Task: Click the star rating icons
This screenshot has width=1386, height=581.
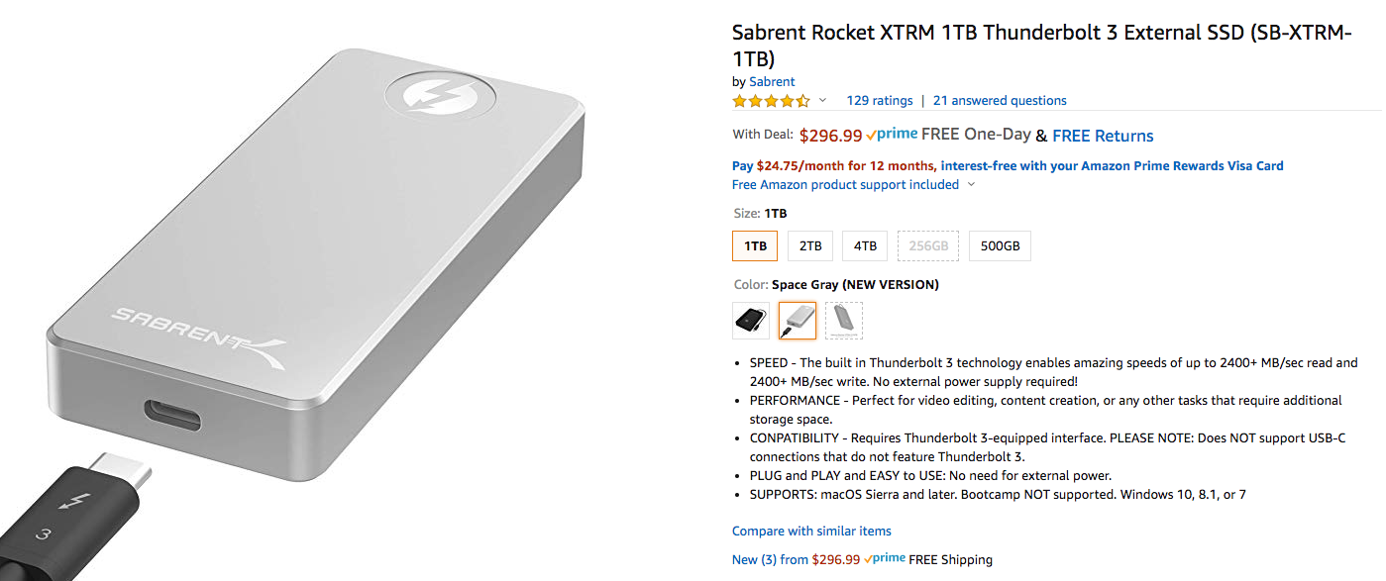Action: coord(771,101)
